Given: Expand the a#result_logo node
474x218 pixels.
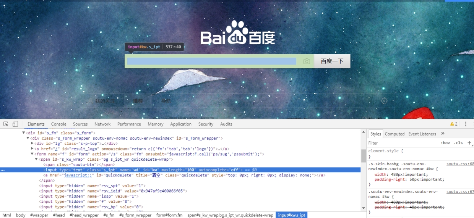Looking at the screenshot, I should click(x=32, y=149).
